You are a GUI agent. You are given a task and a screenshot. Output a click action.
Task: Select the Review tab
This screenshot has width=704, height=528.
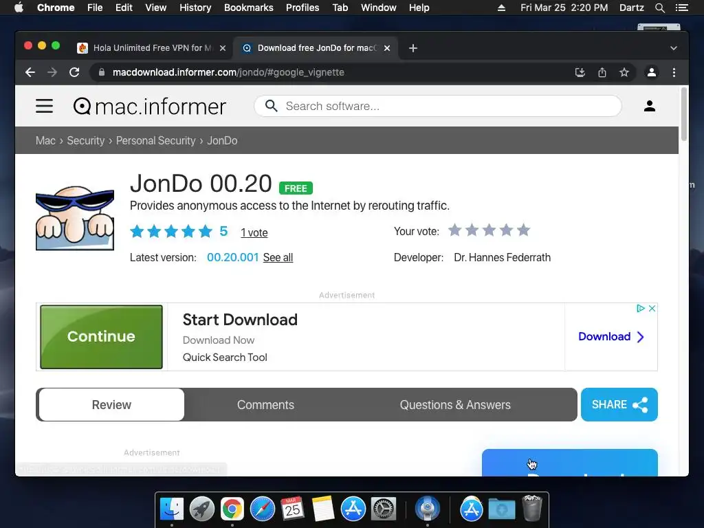[111, 405]
